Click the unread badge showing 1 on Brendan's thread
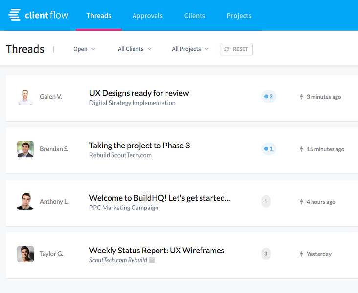The width and height of the screenshot is (358, 293). pyautogui.click(x=268, y=149)
